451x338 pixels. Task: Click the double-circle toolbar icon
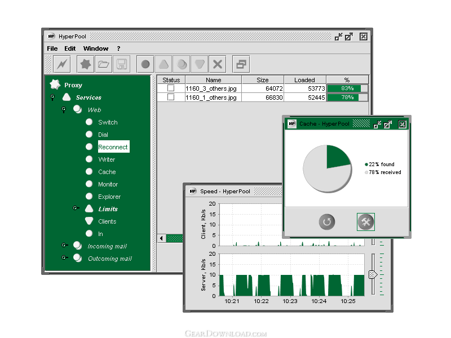click(182, 64)
